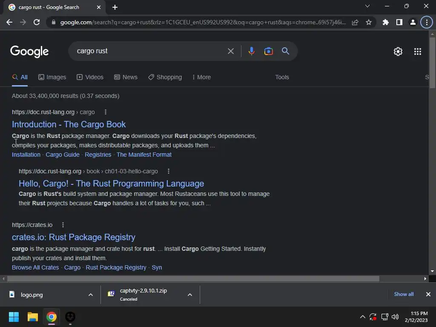The width and height of the screenshot is (436, 327).
Task: Open the Syn sitelink
Action: point(157,267)
